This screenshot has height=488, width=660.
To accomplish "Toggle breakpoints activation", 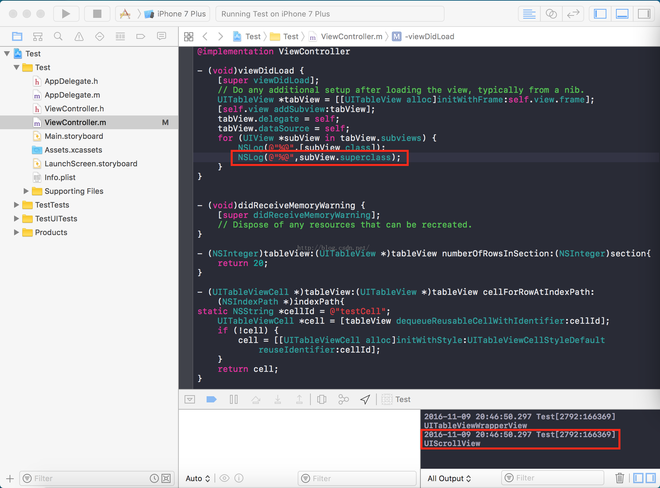I will coord(211,399).
